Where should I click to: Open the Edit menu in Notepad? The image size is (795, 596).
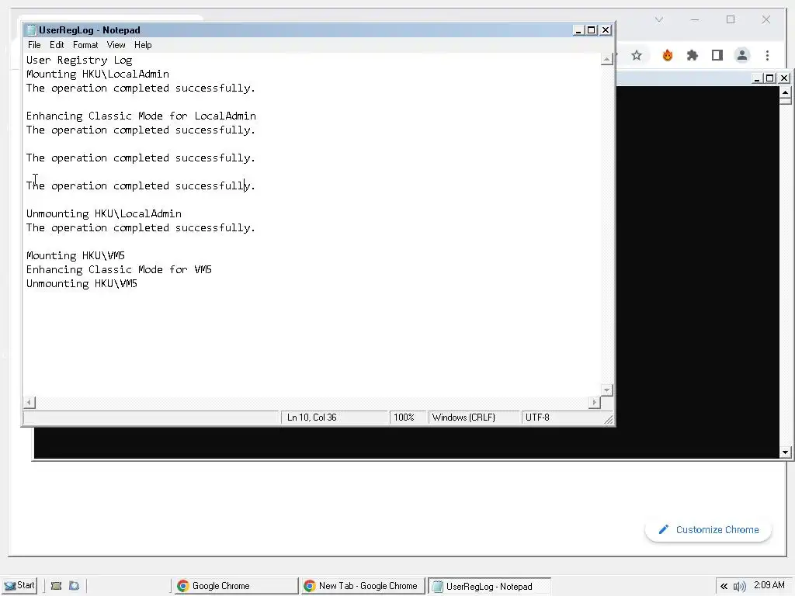(x=56, y=45)
